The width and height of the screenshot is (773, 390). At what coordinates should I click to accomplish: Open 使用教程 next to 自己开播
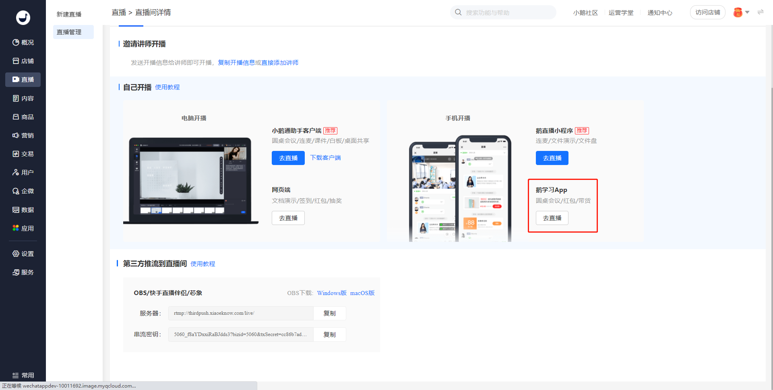pyautogui.click(x=167, y=87)
